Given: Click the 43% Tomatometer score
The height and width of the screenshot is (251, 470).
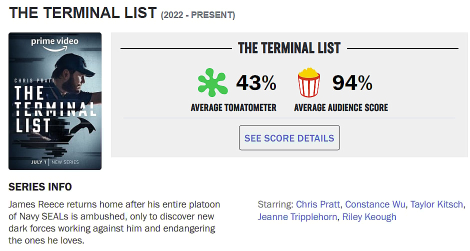Looking at the screenshot, I should click(256, 83).
